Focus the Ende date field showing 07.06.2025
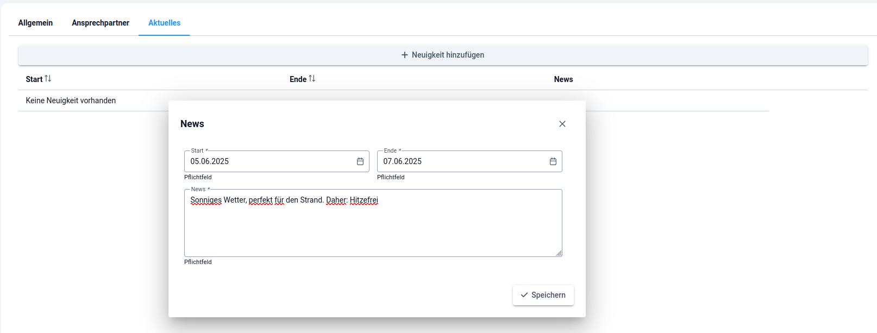 pos(462,161)
